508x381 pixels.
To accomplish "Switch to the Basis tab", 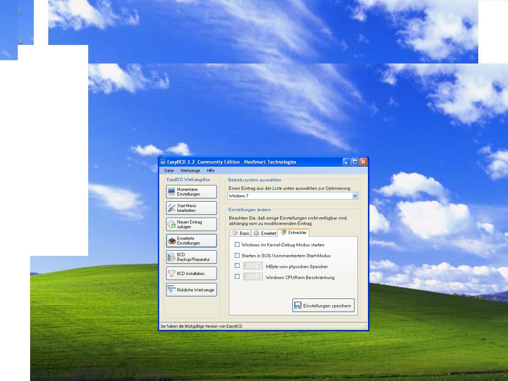I will [x=240, y=233].
